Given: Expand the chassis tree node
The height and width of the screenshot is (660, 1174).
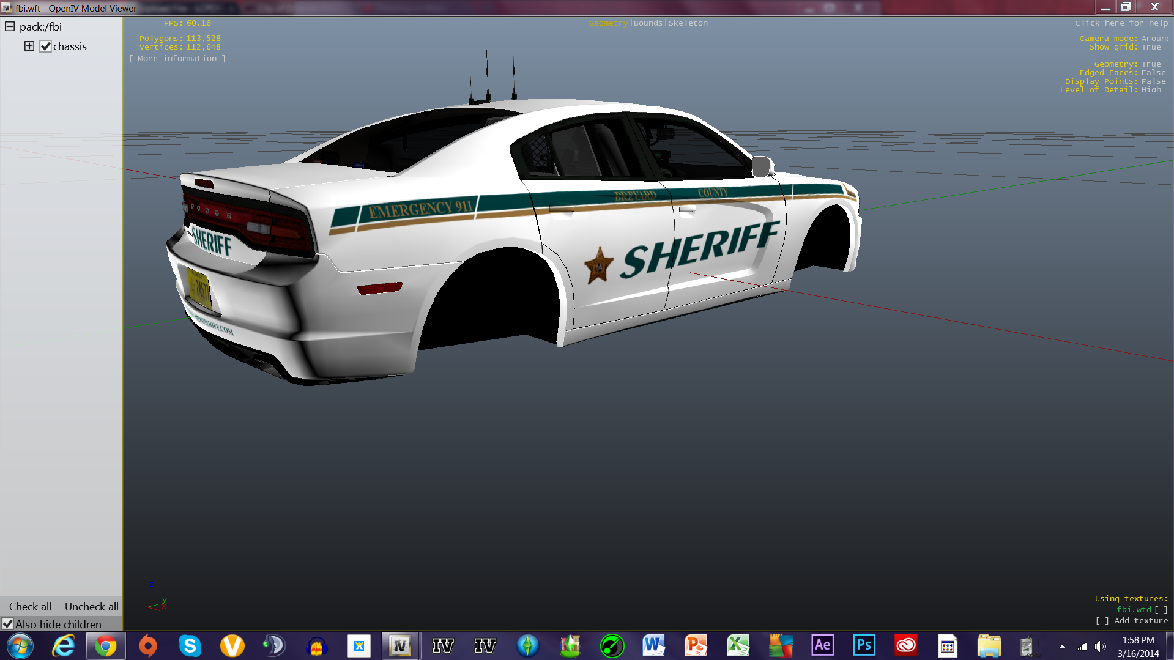Looking at the screenshot, I should pyautogui.click(x=29, y=46).
